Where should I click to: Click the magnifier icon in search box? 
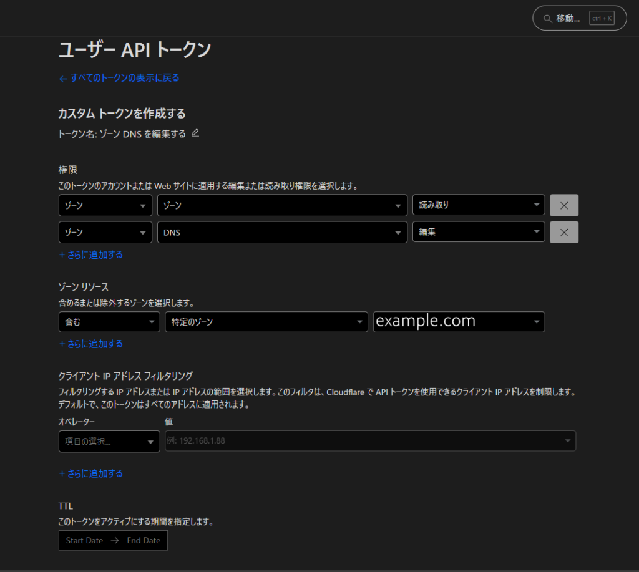[547, 19]
